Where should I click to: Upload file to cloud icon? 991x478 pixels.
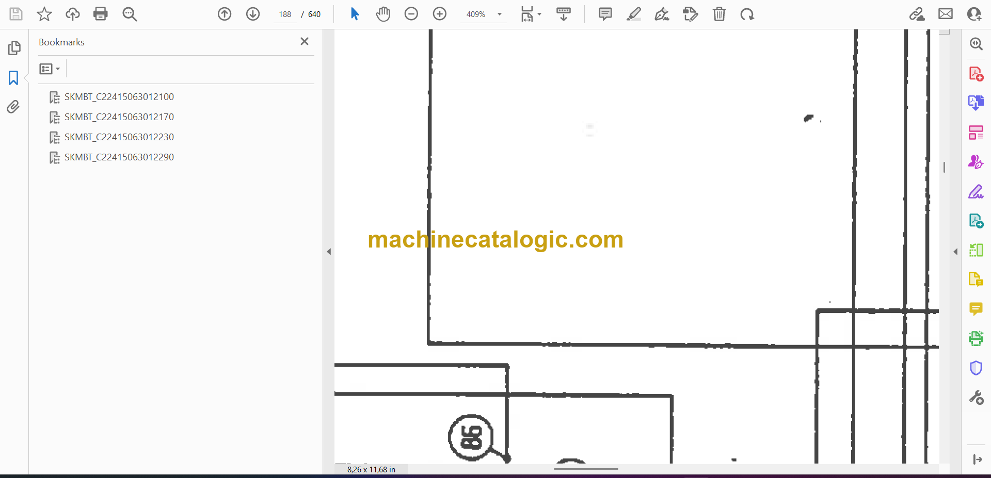(x=73, y=14)
